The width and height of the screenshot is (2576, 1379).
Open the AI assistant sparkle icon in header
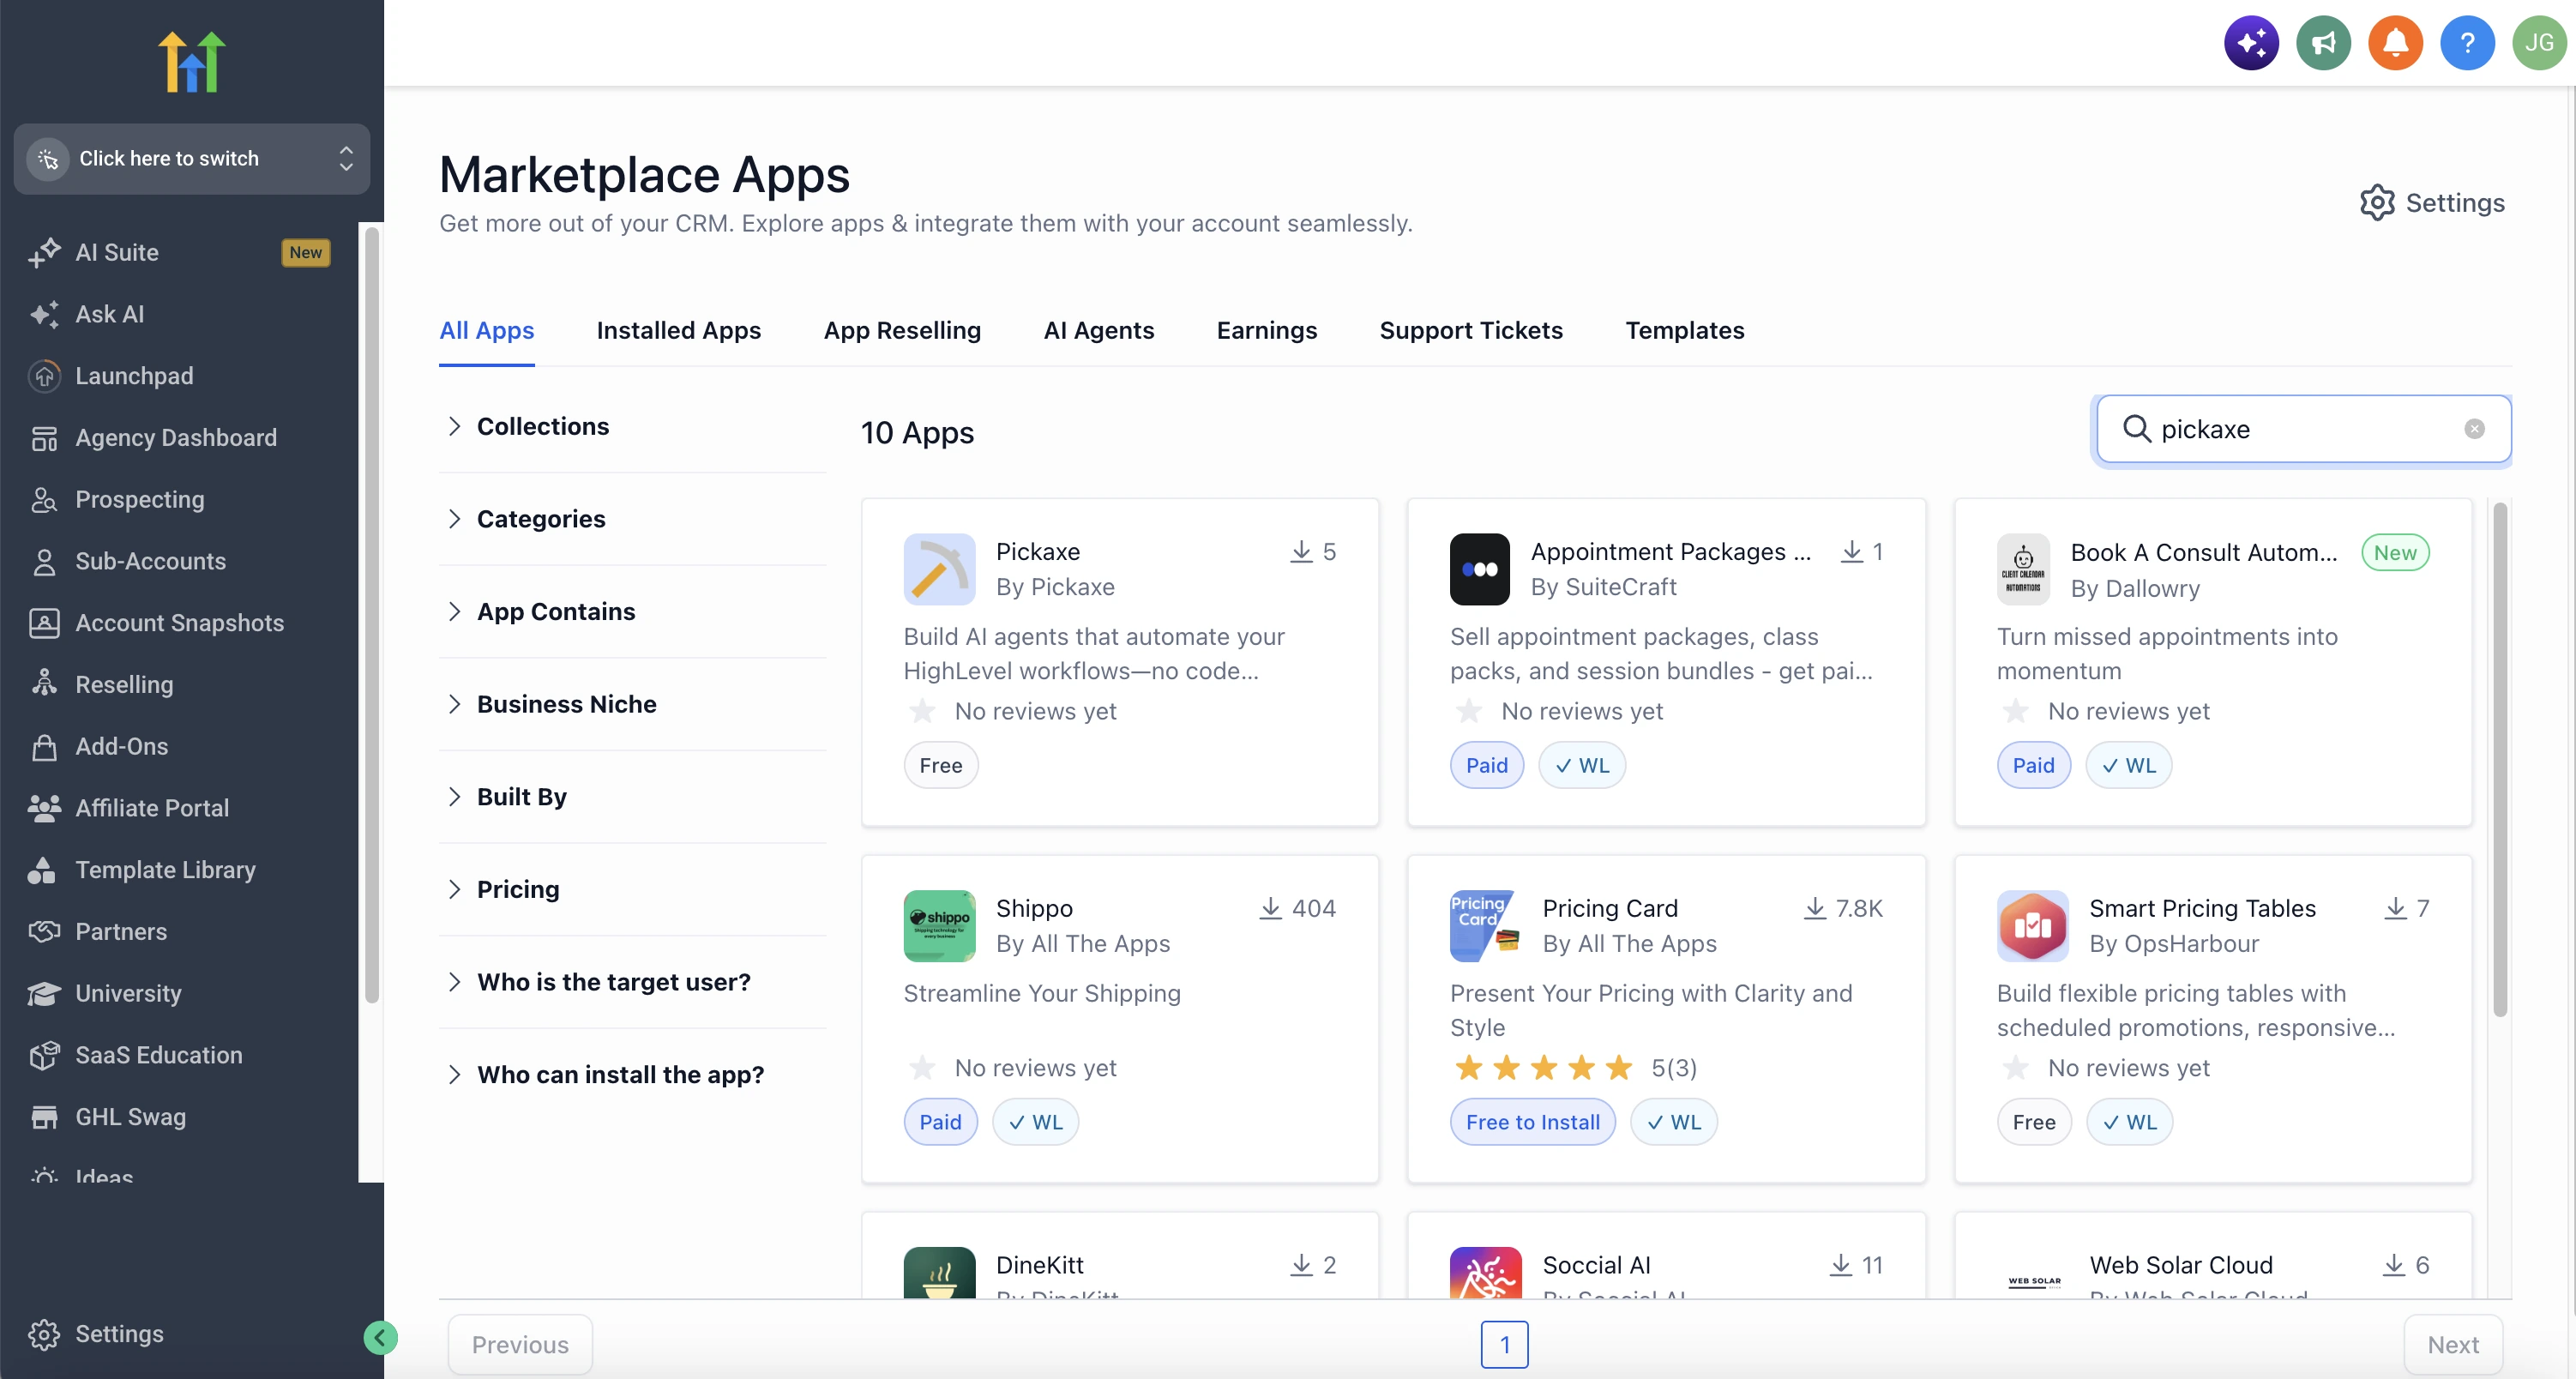tap(2251, 43)
